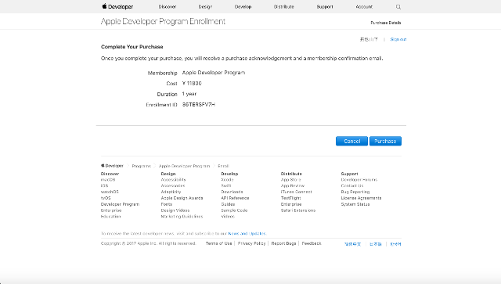
Task: Open the App Store footer link
Action: 290,180
